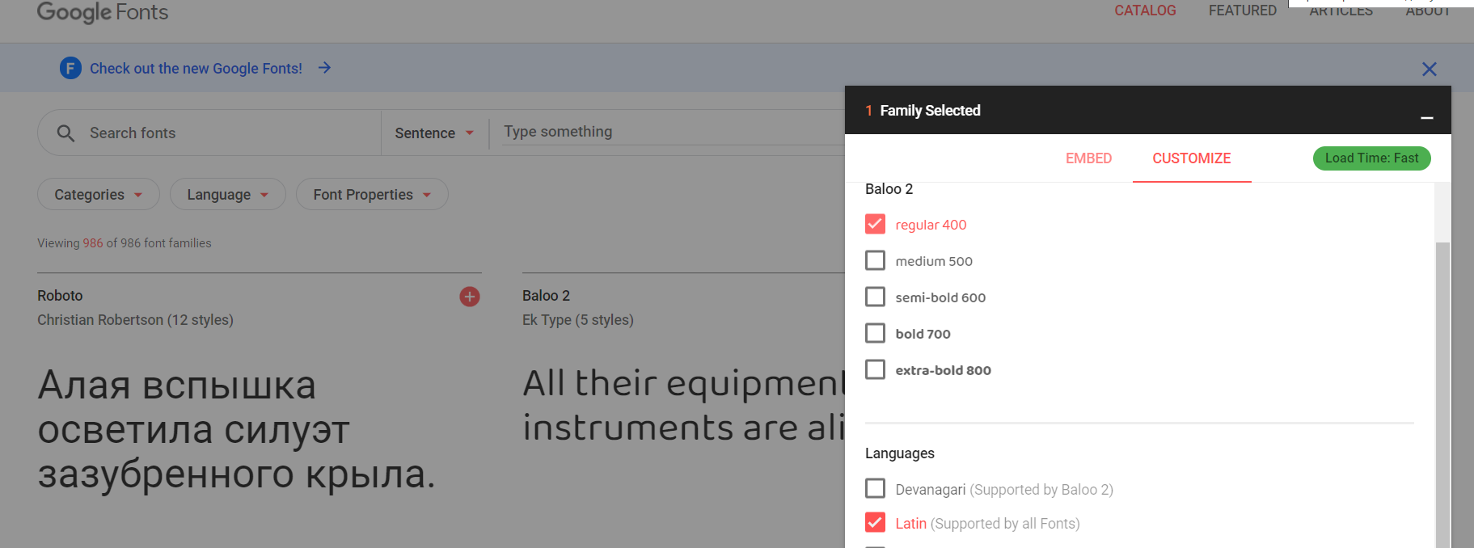The image size is (1474, 548).
Task: Minimize the Family Selected drawer
Action: pyautogui.click(x=1427, y=118)
